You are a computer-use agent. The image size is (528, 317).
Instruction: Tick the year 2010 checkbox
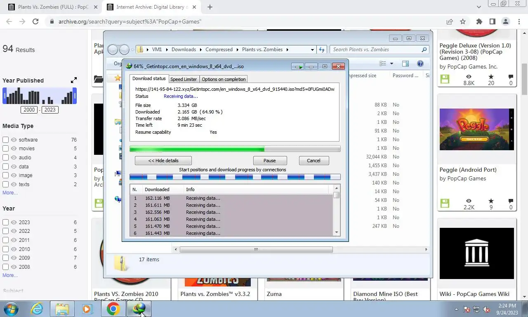(5, 249)
